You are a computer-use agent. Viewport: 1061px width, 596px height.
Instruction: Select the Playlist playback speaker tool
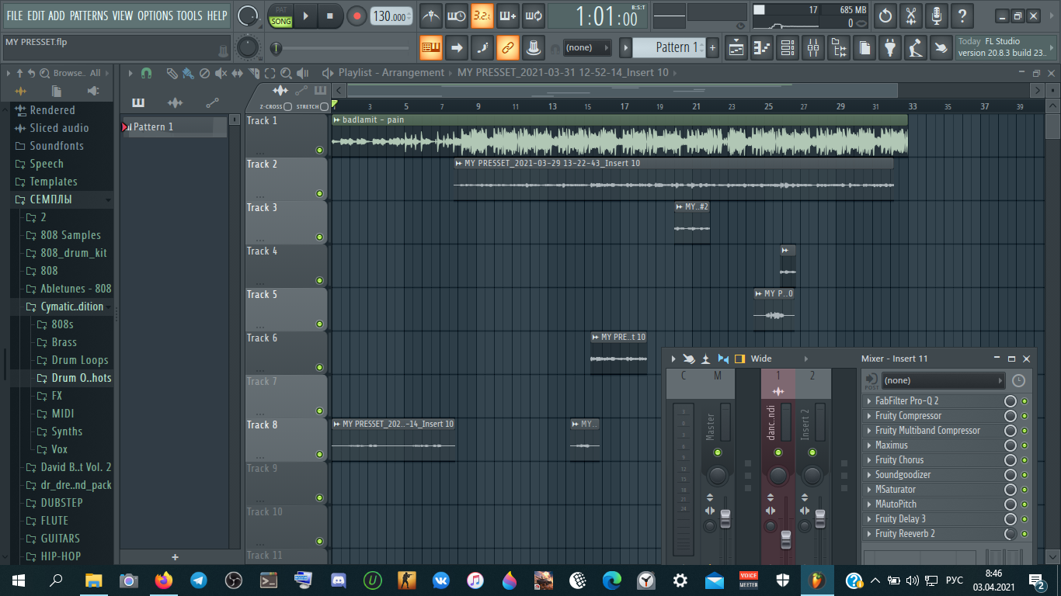click(303, 73)
